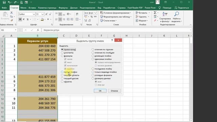Select the 'последнюю ячейку' radio option
Image resolution: width=217 pixels, height=122 pixels.
click(x=93, y=69)
